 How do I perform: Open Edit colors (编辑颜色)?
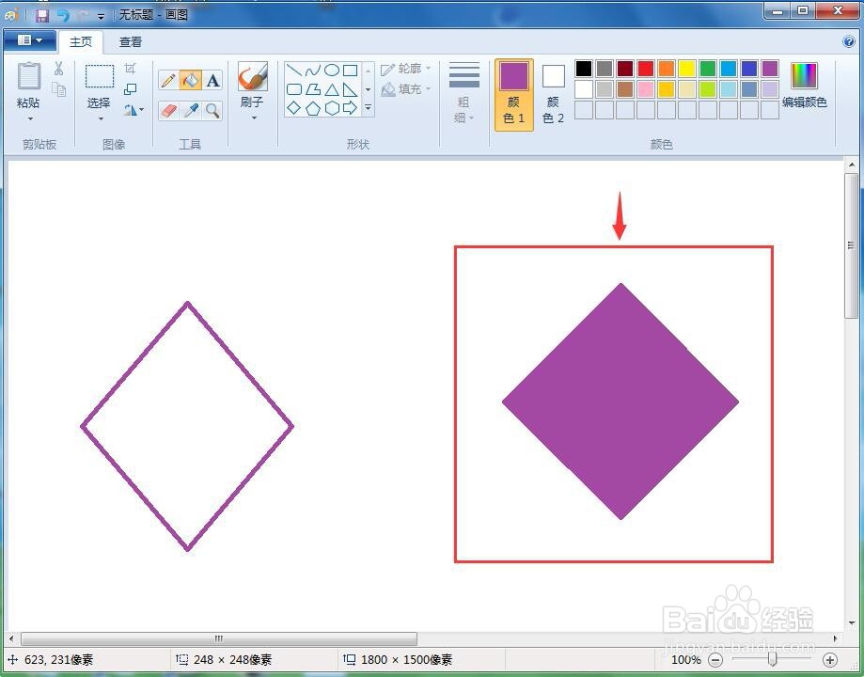click(x=805, y=85)
